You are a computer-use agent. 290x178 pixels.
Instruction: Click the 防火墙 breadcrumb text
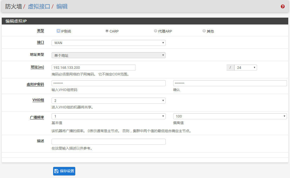14,7
